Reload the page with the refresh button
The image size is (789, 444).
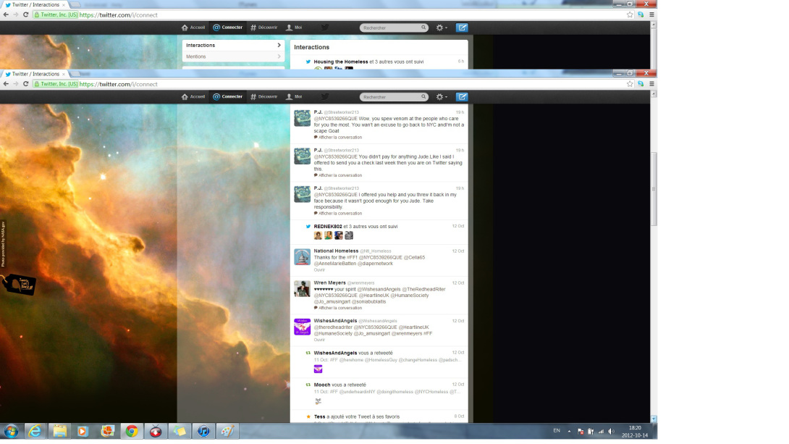(26, 84)
